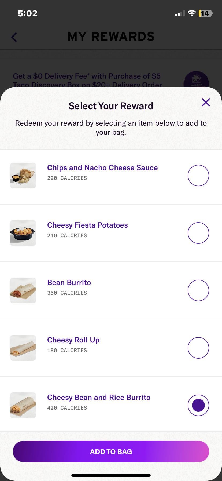222x481 pixels.
Task: Tap the Cheesy Fiesta Potatoes image
Action: pos(23,233)
